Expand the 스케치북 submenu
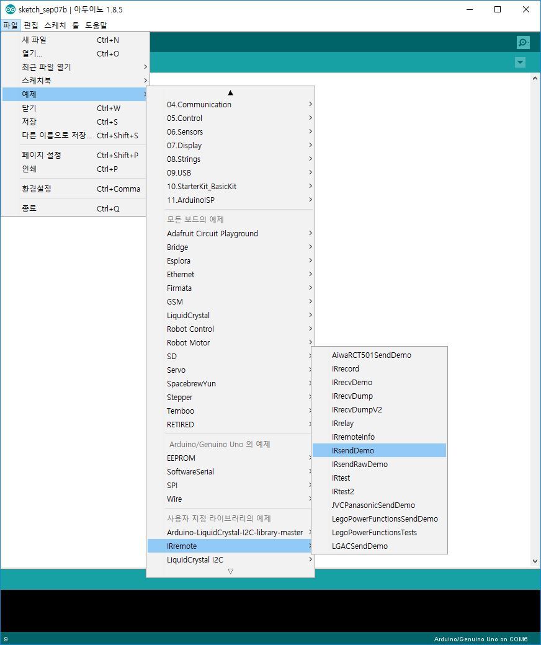Screen dimensions: 541x645 (x=75, y=81)
